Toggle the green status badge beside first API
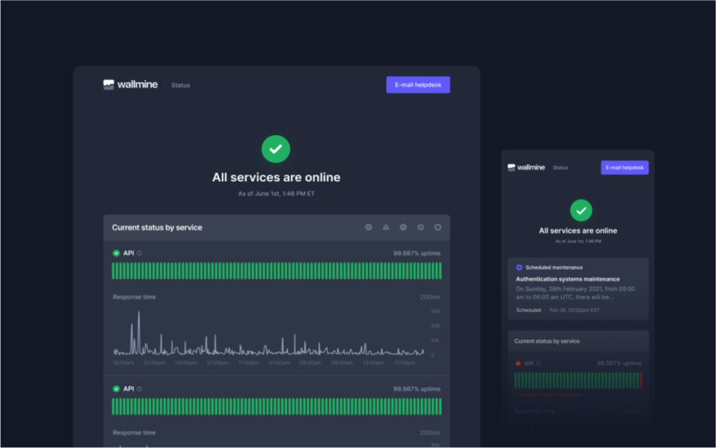 click(115, 253)
